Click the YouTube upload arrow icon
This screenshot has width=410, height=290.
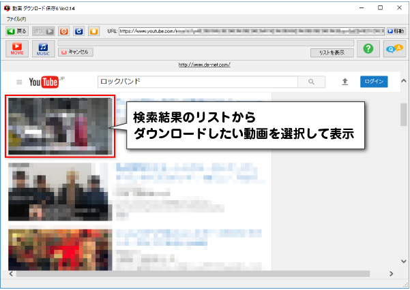click(x=345, y=82)
